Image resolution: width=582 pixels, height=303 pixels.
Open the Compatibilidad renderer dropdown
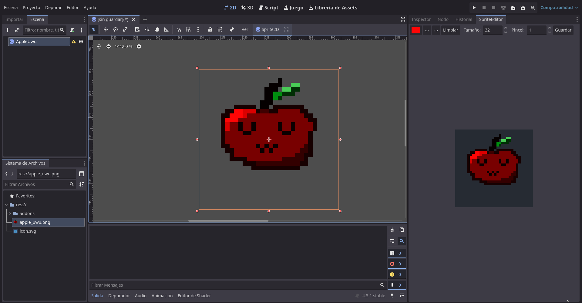click(x=559, y=8)
